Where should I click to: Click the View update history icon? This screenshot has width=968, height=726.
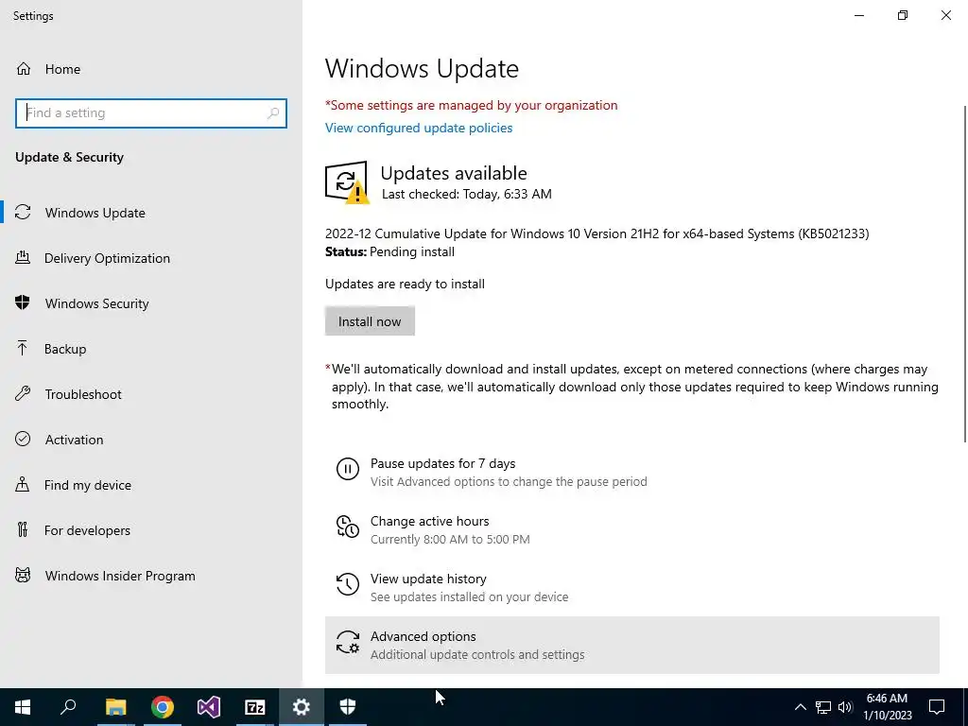(348, 584)
